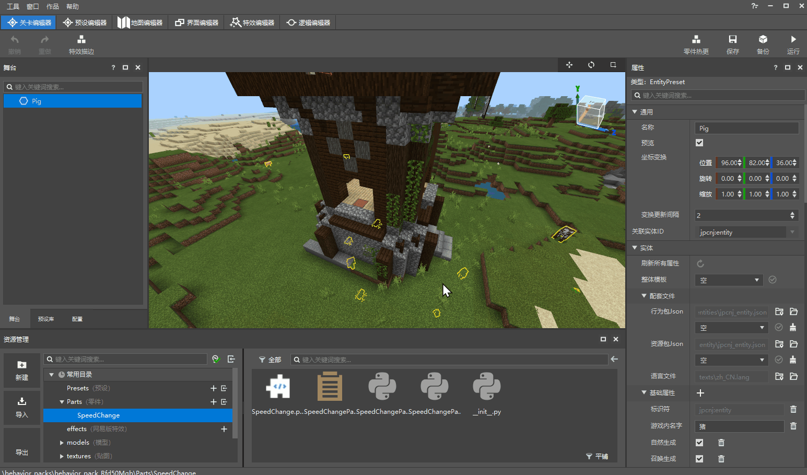The width and height of the screenshot is (807, 475).
Task: Click the 备份 backup icon
Action: (x=763, y=40)
